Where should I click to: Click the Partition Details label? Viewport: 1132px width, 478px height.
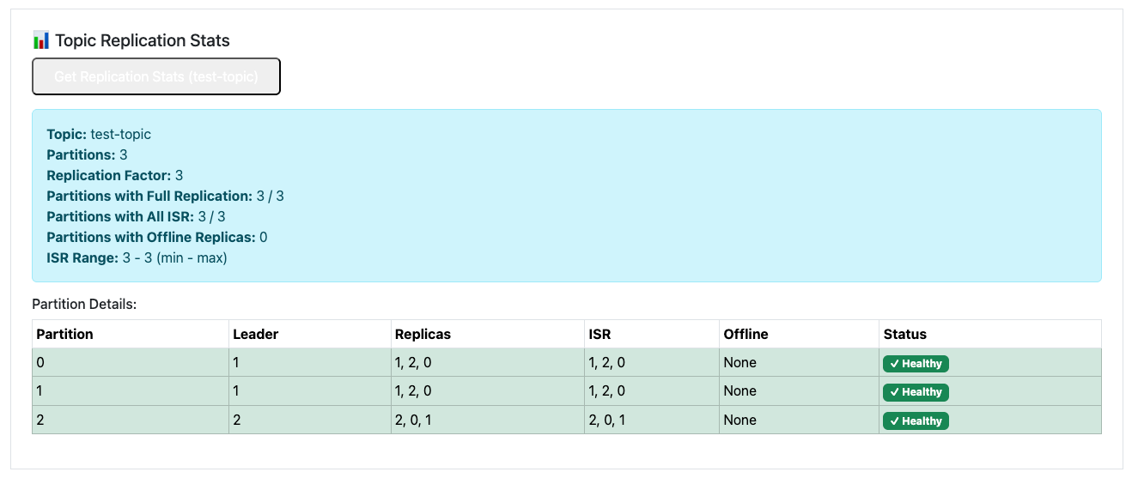point(84,304)
